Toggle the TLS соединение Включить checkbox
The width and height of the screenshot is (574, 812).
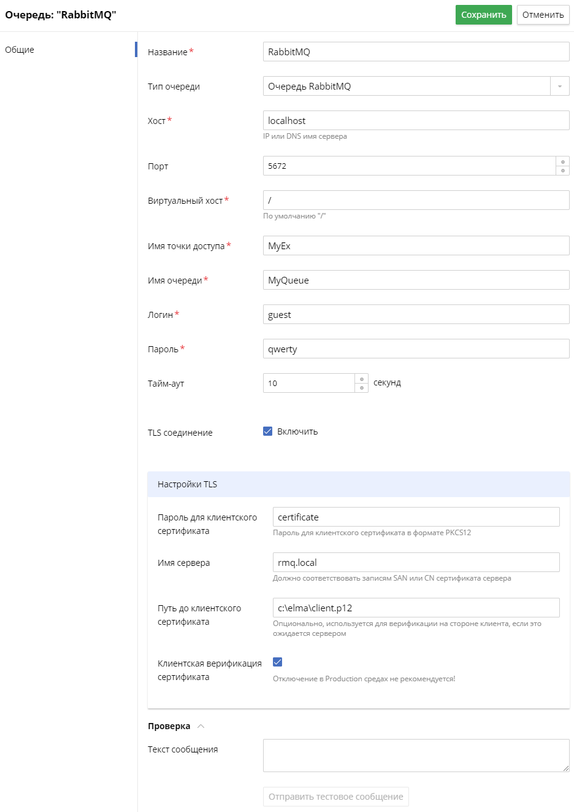pyautogui.click(x=268, y=431)
